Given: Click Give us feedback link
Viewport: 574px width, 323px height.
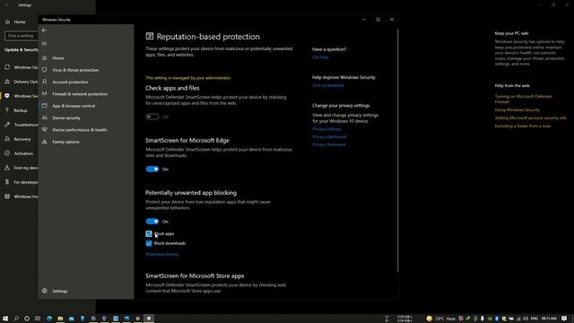Looking at the screenshot, I should 328,85.
